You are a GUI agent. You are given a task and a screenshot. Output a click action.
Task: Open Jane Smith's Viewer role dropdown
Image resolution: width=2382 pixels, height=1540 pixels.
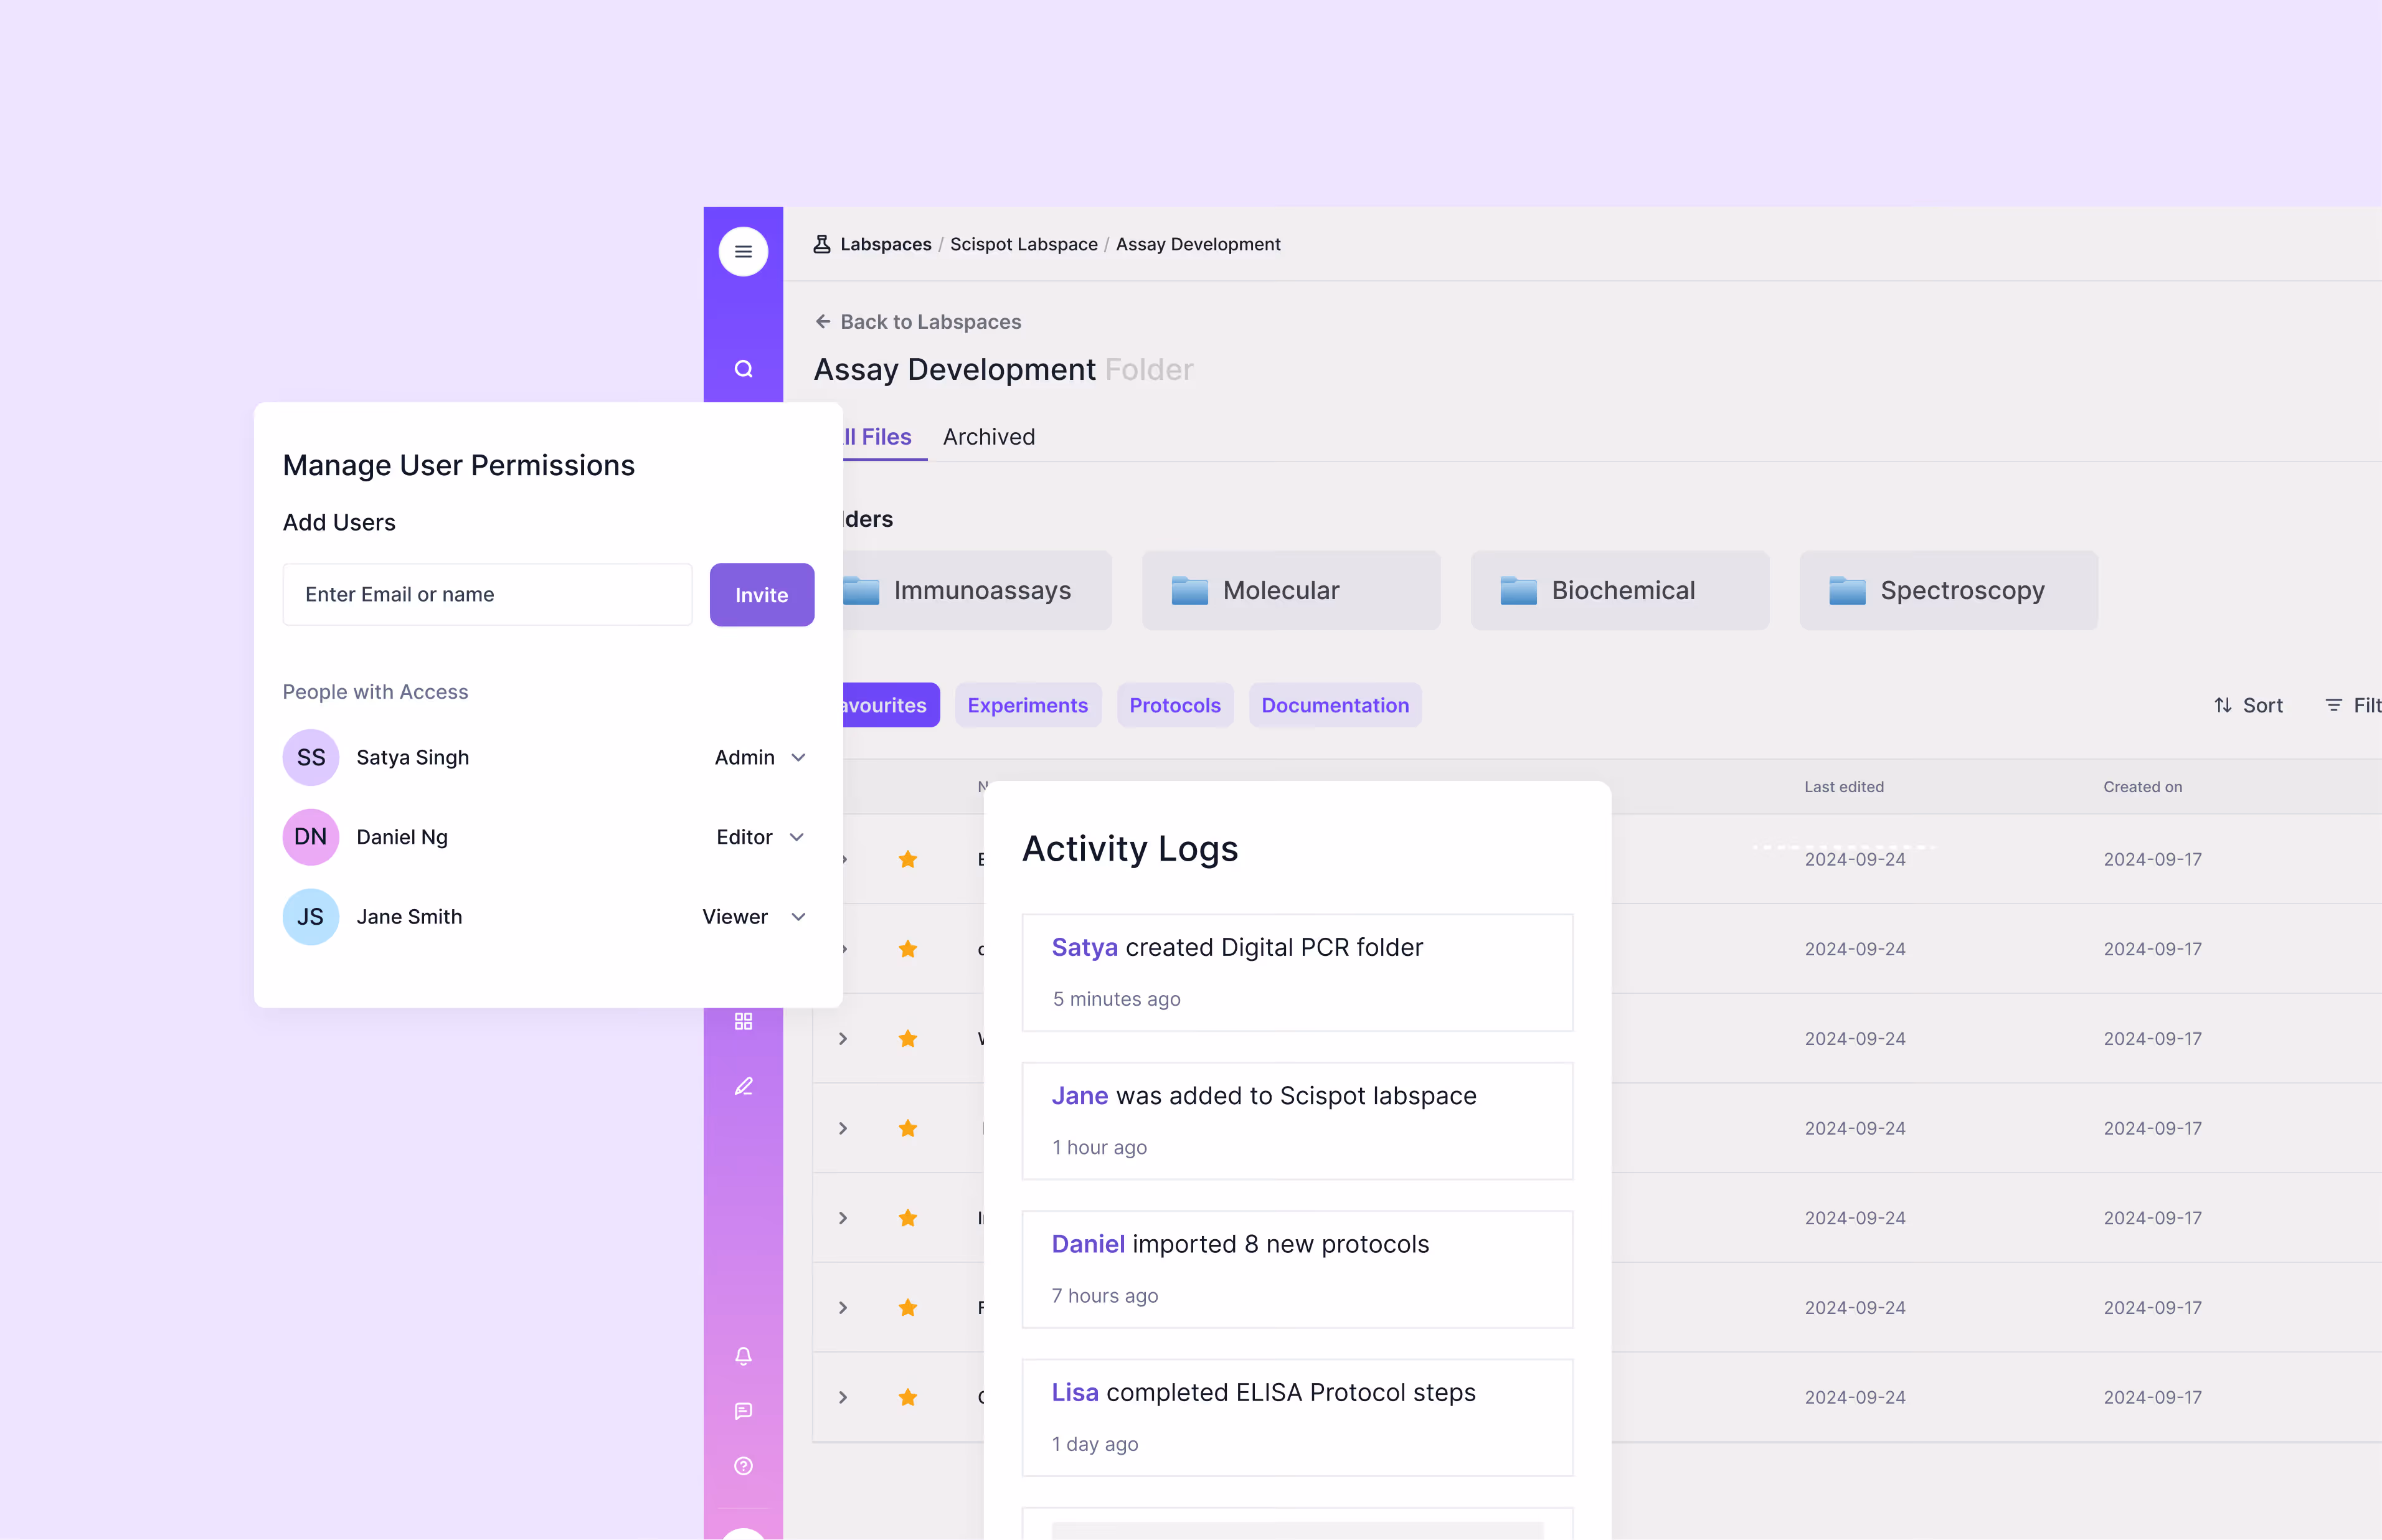point(756,916)
